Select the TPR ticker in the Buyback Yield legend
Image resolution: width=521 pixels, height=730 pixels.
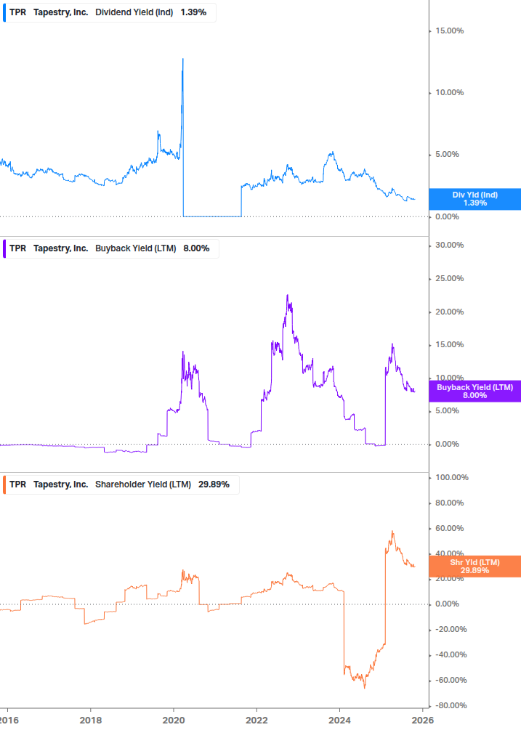point(17,248)
